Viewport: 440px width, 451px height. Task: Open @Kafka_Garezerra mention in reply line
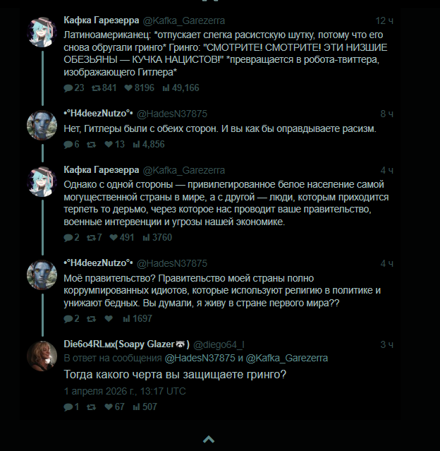pos(287,358)
